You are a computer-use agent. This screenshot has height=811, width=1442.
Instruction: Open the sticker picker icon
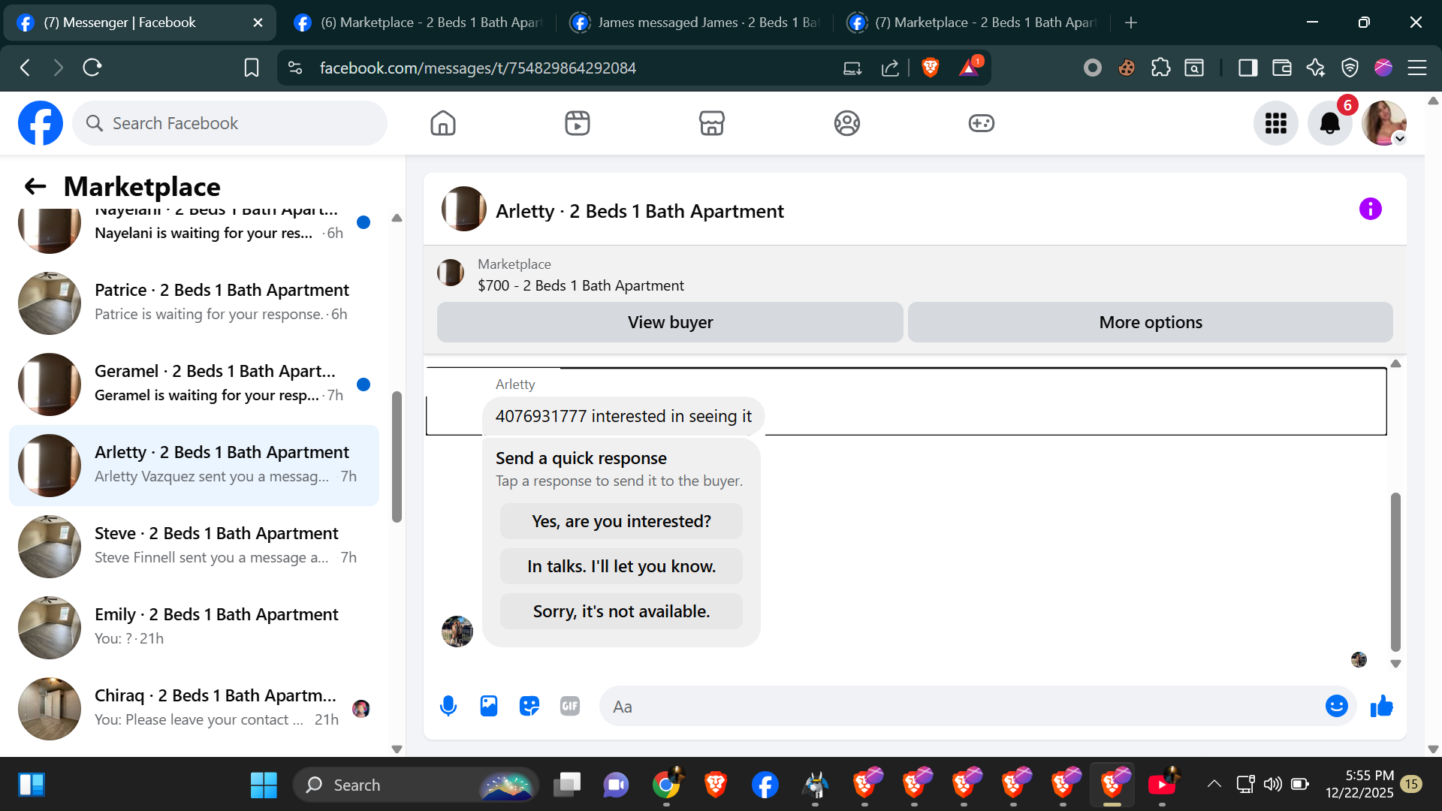click(529, 706)
